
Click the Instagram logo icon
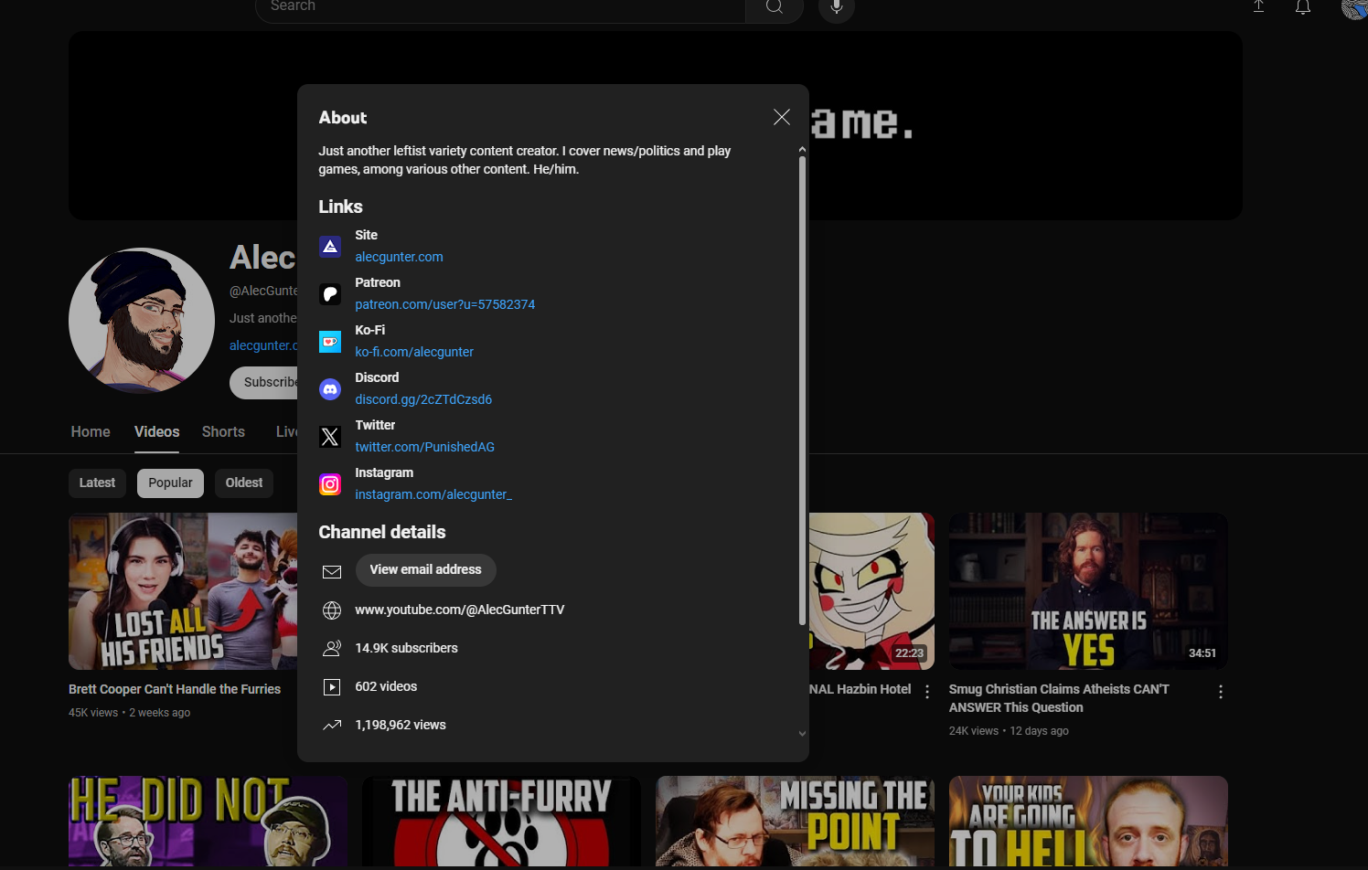(x=330, y=484)
